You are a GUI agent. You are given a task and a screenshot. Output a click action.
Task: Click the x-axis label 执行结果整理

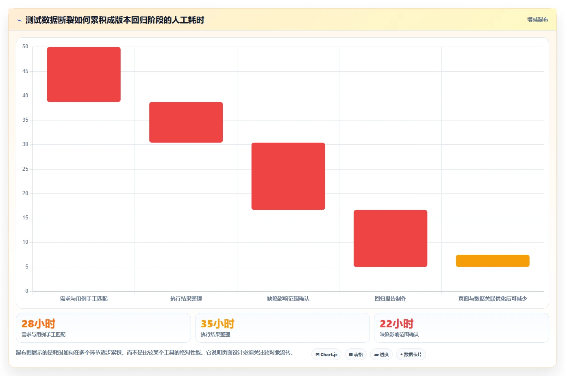click(186, 299)
